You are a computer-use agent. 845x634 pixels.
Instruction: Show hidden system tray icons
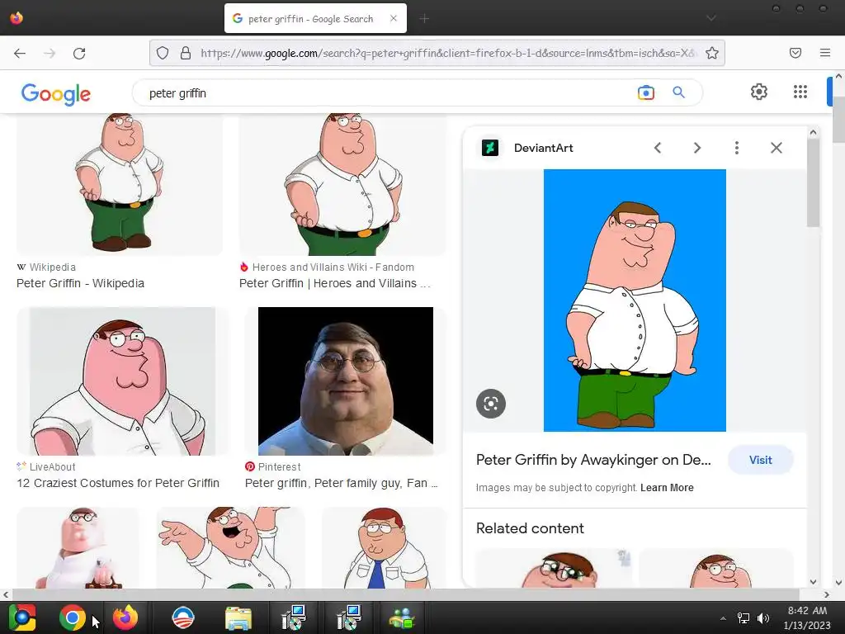pyautogui.click(x=723, y=617)
